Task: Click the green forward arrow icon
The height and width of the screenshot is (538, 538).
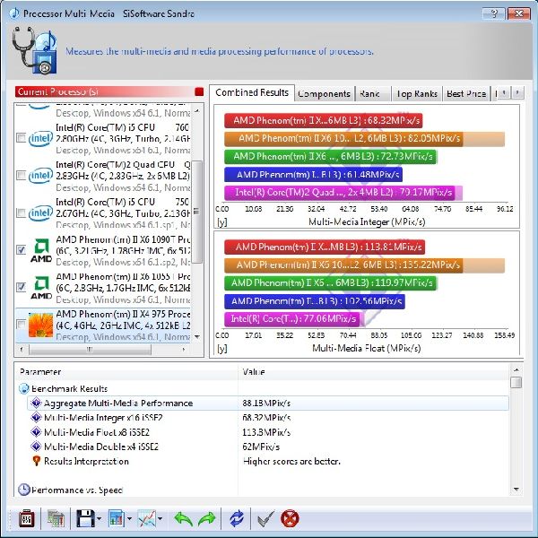Action: 206,518
